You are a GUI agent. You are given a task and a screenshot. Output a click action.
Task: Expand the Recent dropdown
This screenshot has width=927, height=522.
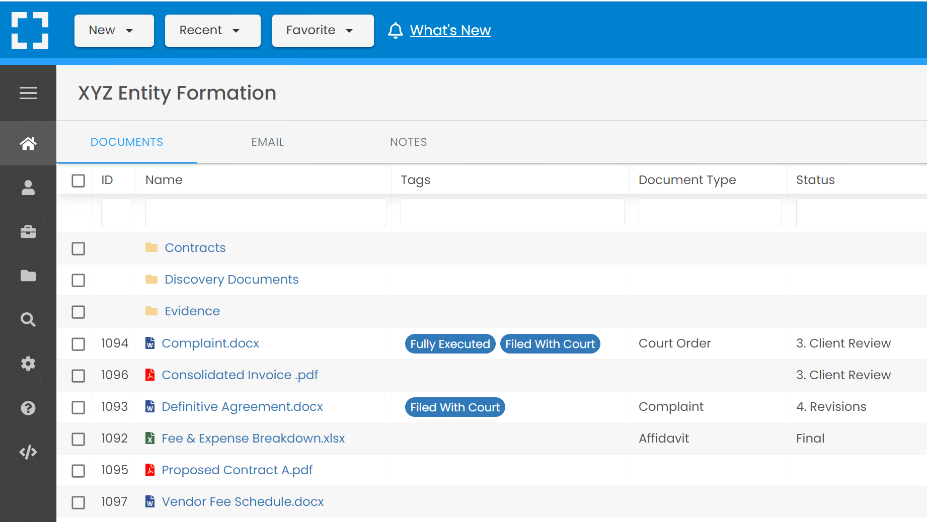(212, 30)
